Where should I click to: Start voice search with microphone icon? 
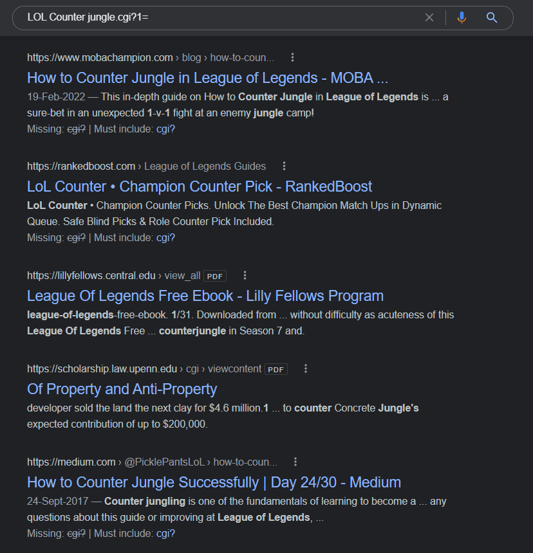[x=462, y=17]
